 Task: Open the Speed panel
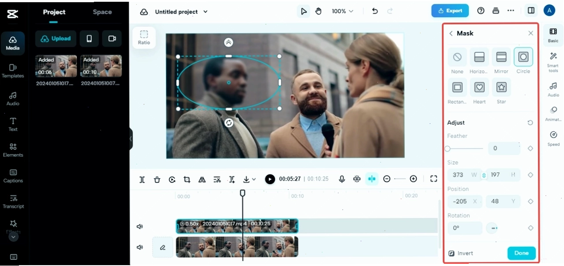[553, 138]
